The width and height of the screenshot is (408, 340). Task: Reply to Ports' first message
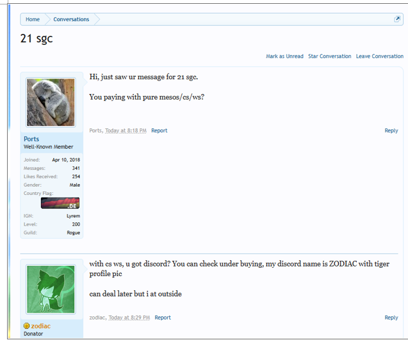coord(391,130)
